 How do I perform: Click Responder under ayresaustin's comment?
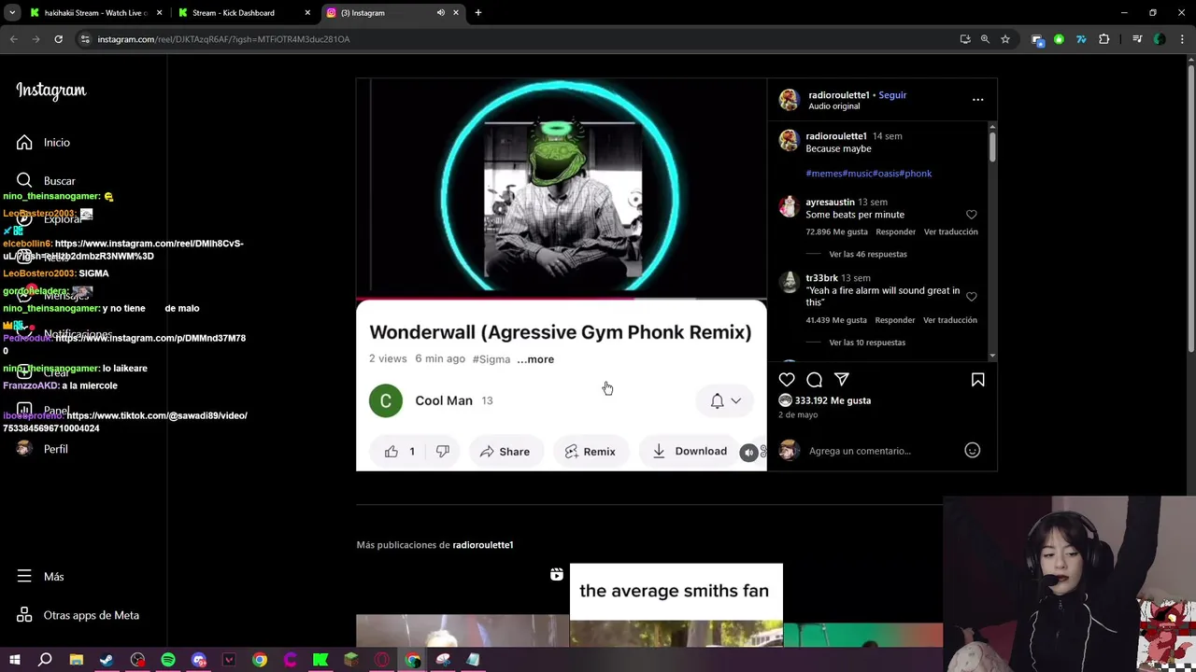pyautogui.click(x=895, y=231)
